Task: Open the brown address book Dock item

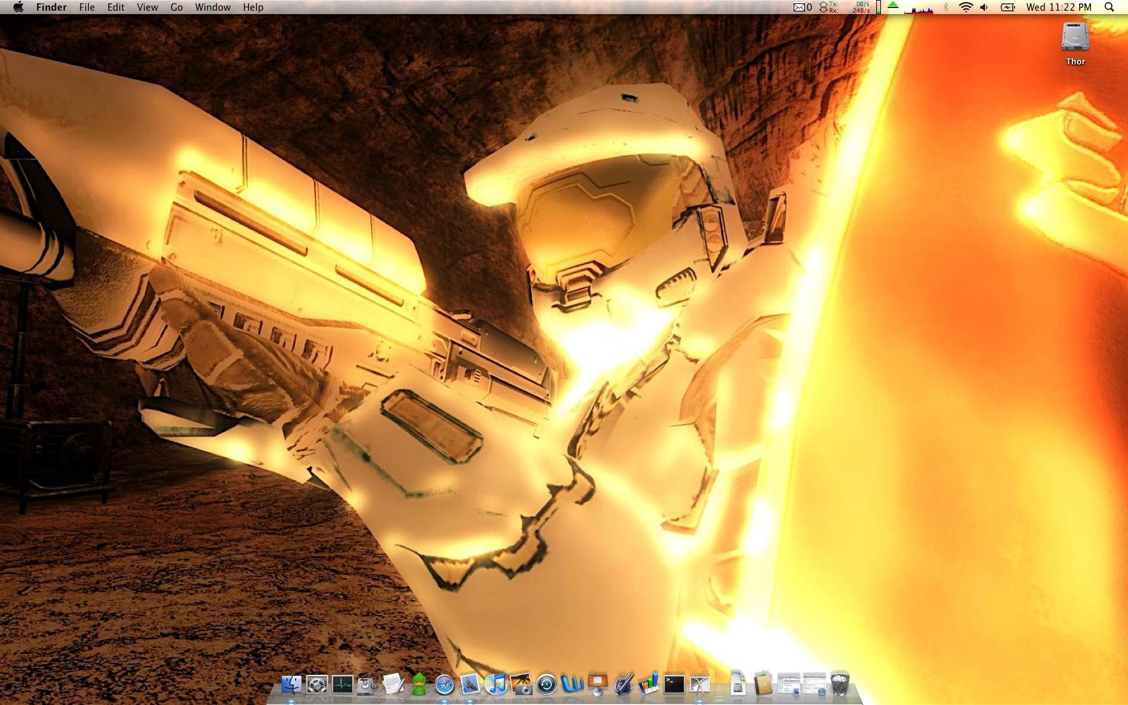Action: (763, 684)
